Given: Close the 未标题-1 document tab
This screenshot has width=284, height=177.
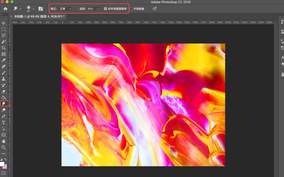Looking at the screenshot, I should tap(11, 16).
